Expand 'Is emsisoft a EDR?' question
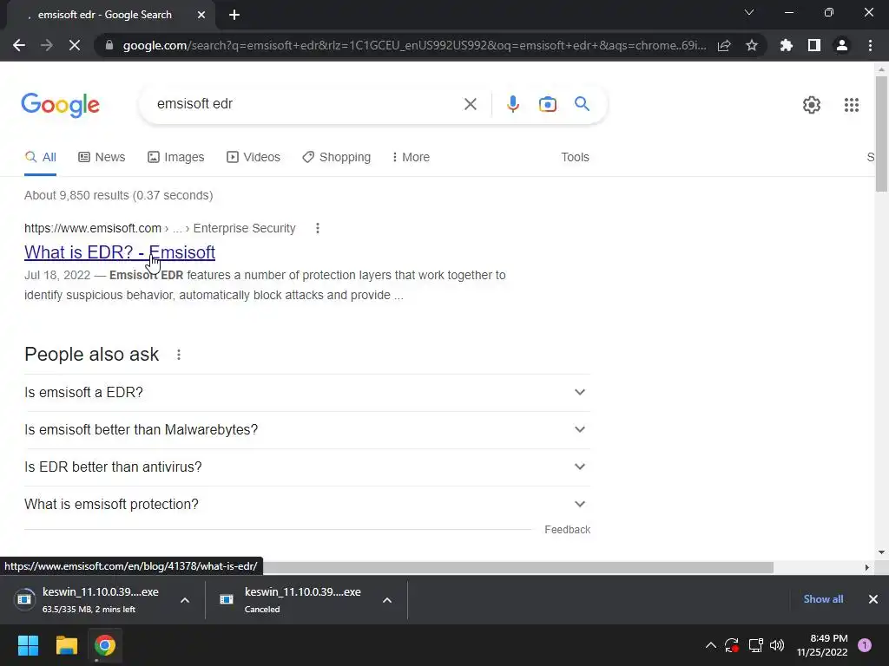The height and width of the screenshot is (666, 889). coord(307,393)
